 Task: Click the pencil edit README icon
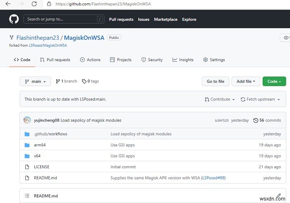coord(279,196)
